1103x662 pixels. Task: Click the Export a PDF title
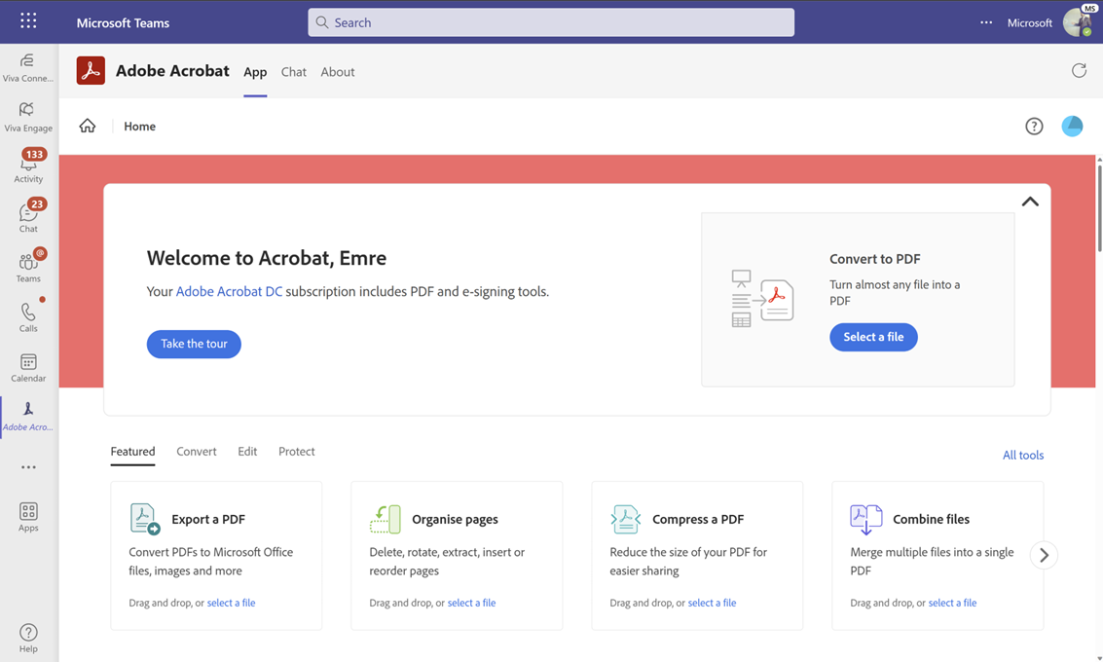(208, 519)
